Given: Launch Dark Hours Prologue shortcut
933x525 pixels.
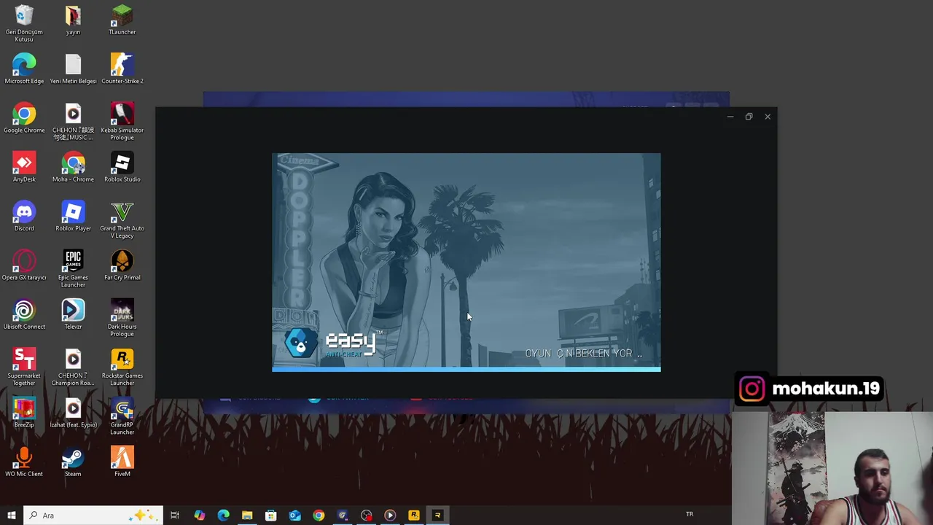Looking at the screenshot, I should coord(122,317).
